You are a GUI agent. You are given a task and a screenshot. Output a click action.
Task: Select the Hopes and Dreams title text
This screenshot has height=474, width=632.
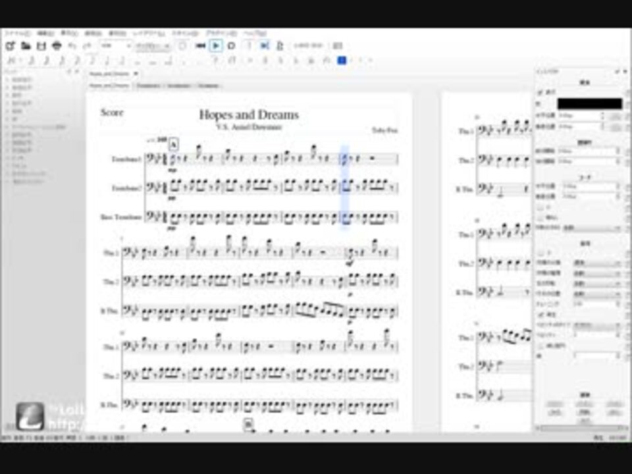[249, 115]
